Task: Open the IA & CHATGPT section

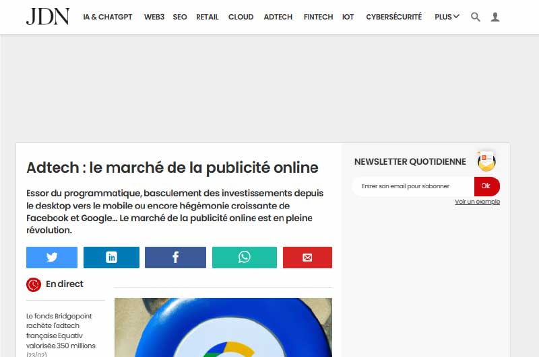Action: [108, 17]
